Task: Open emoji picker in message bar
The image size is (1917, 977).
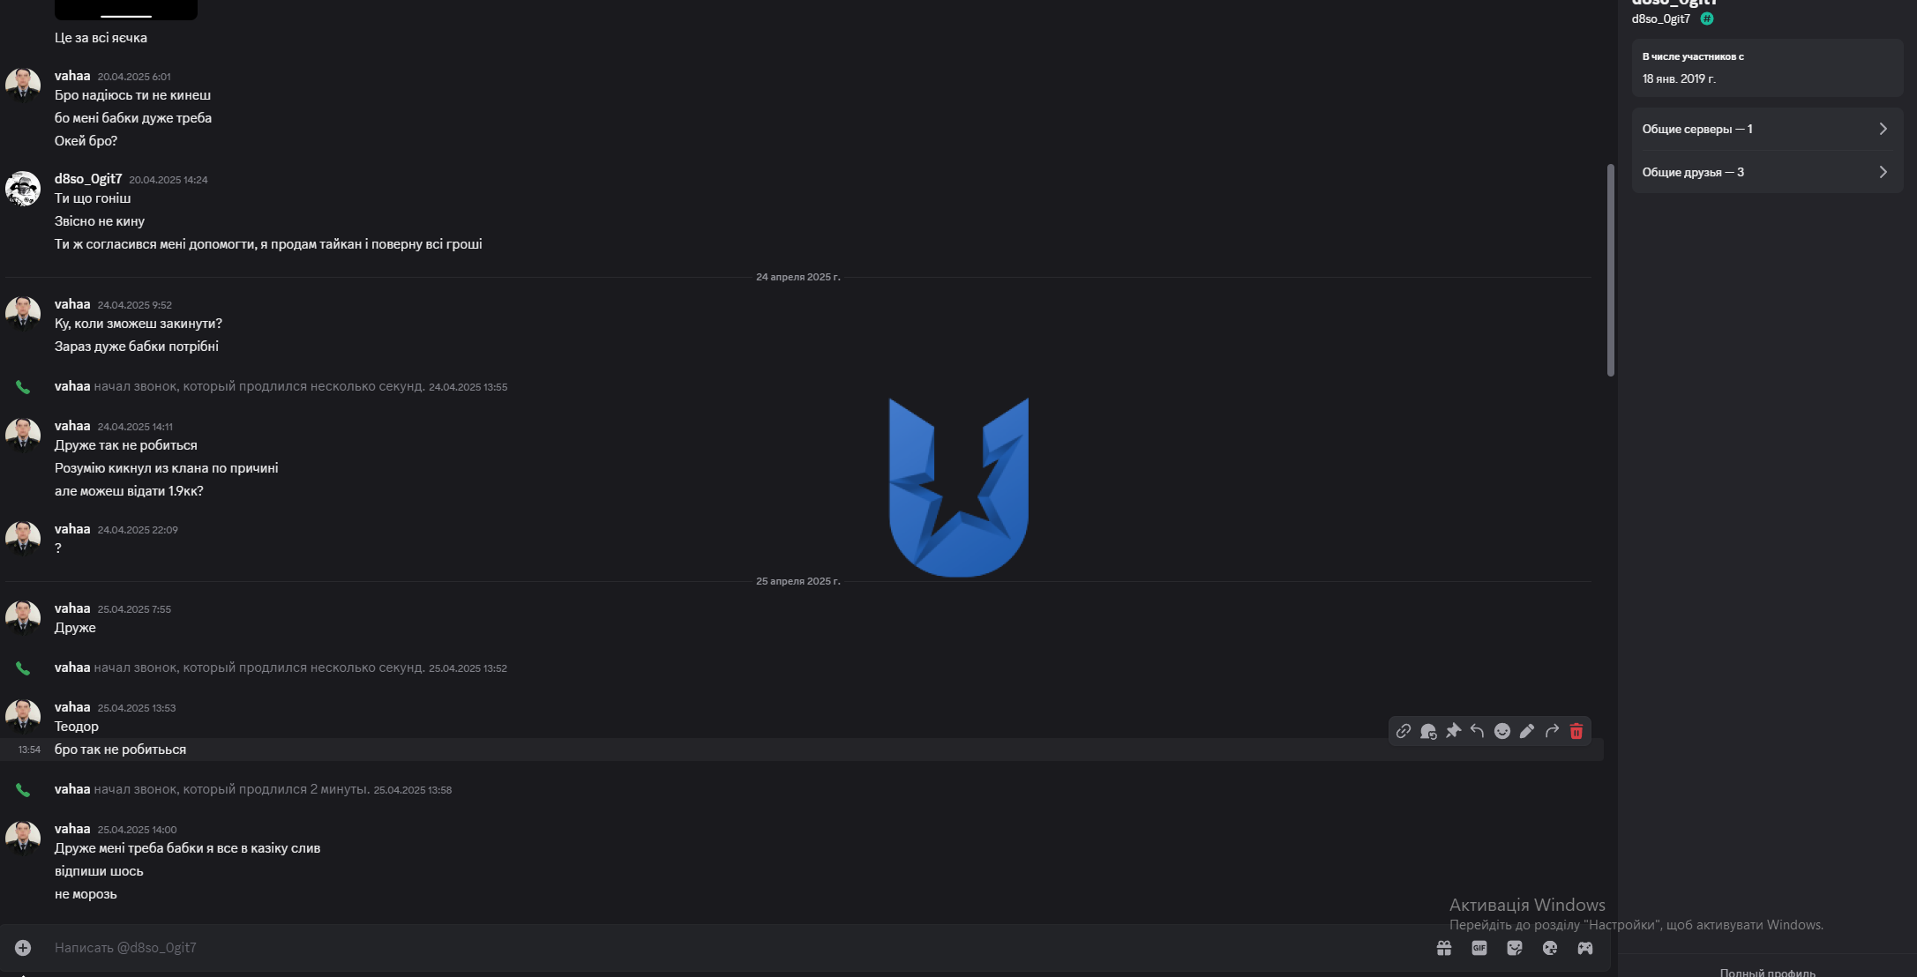Action: tap(1550, 948)
